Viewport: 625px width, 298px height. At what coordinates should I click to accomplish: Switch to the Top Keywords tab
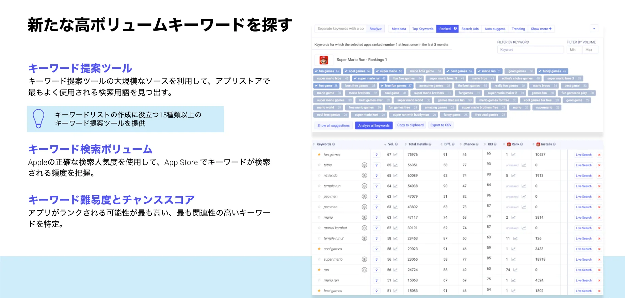point(423,29)
